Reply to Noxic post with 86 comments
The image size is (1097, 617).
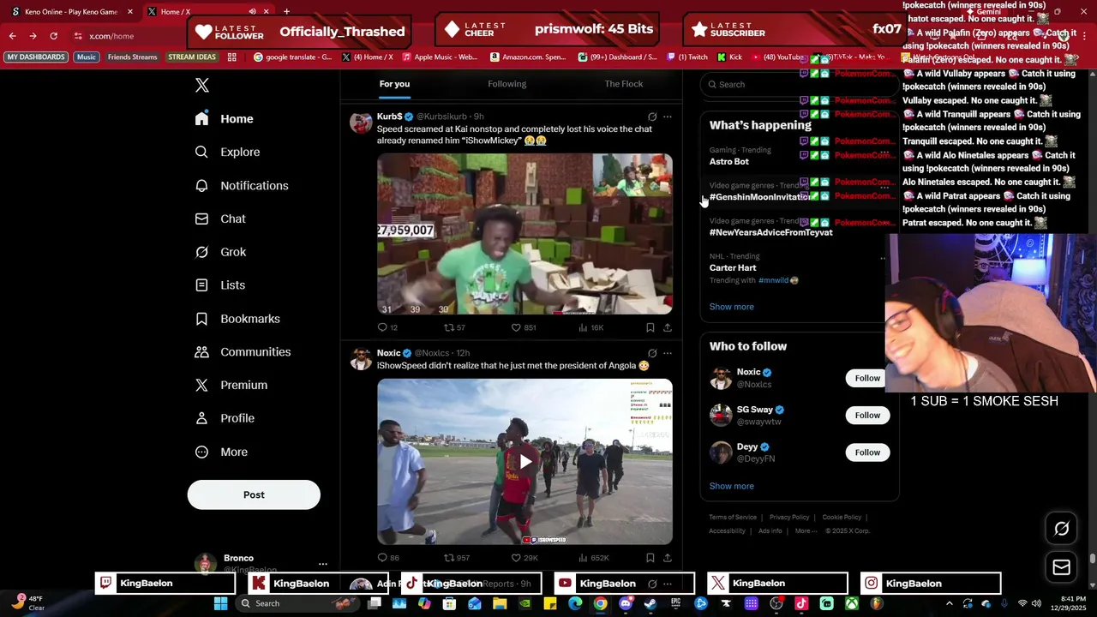pyautogui.click(x=388, y=558)
